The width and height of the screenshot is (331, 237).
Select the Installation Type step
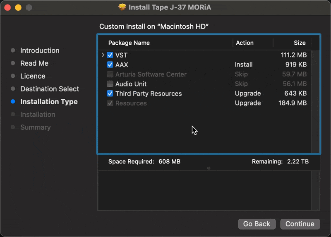coord(49,102)
